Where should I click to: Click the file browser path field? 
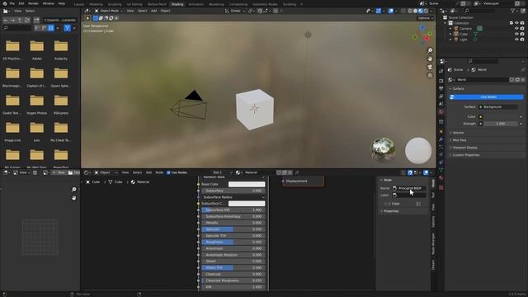click(59, 20)
